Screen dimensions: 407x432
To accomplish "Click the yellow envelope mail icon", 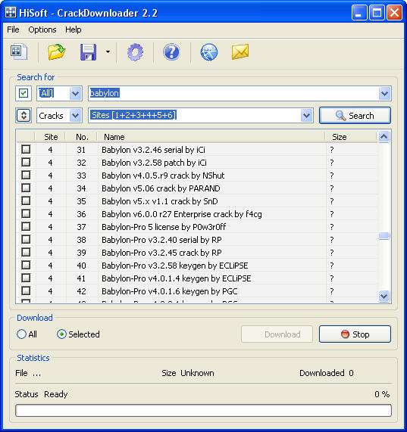I will tap(240, 51).
